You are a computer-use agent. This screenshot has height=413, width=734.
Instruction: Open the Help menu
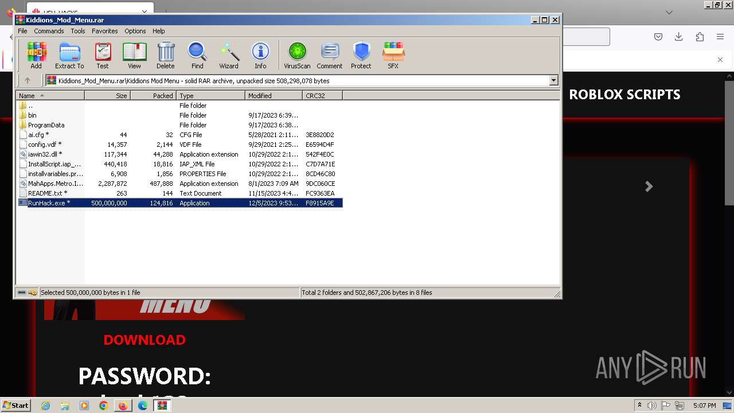[159, 31]
